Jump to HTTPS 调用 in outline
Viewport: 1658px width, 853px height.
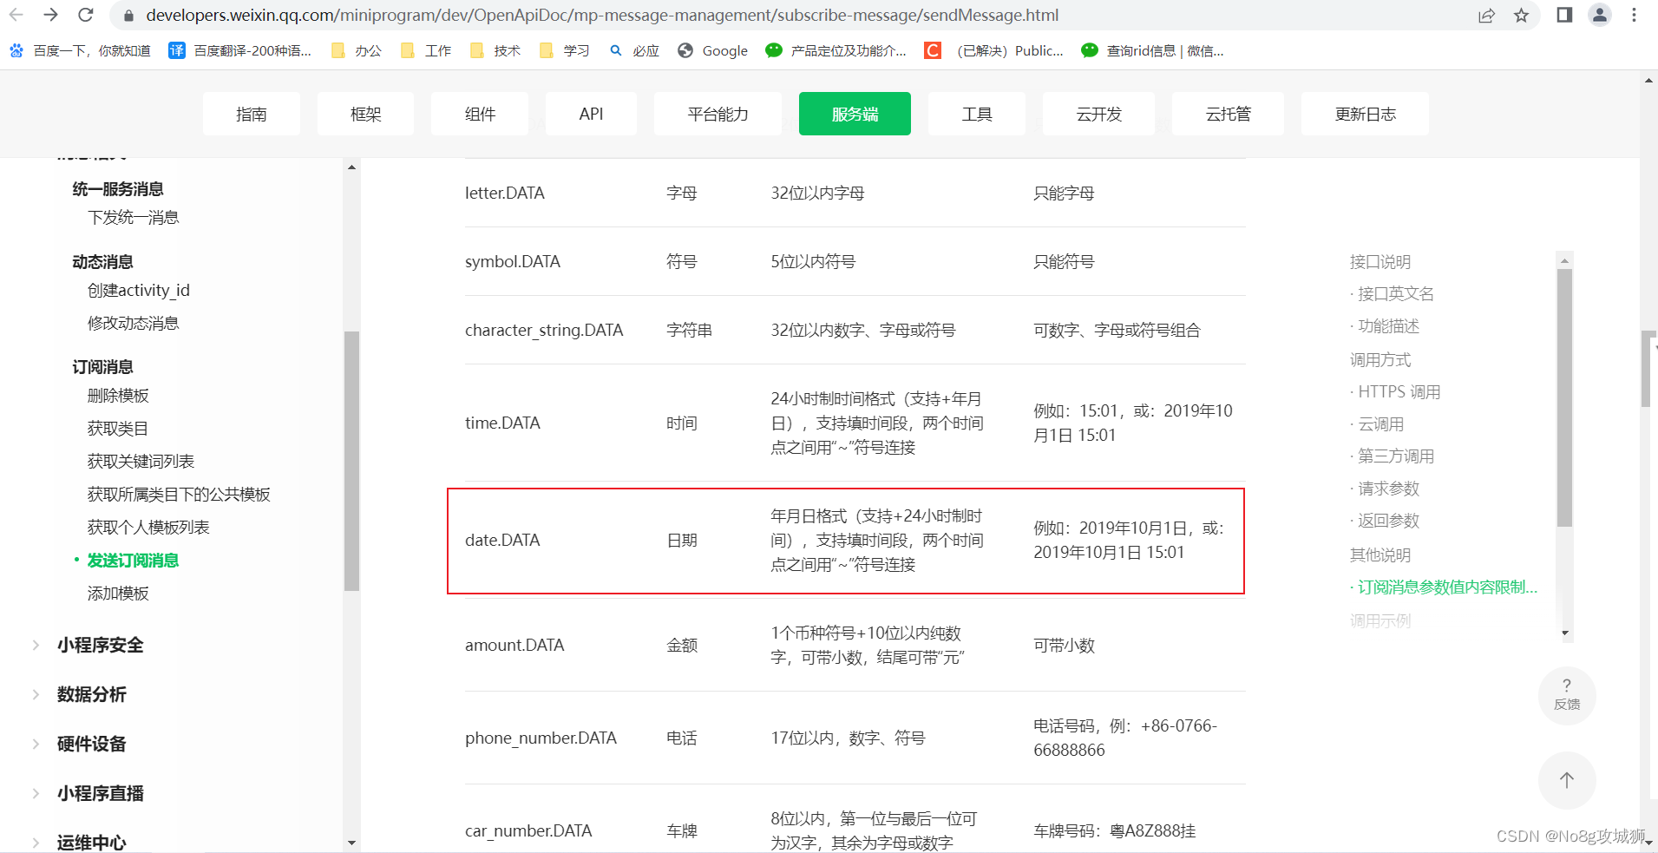1399,392
